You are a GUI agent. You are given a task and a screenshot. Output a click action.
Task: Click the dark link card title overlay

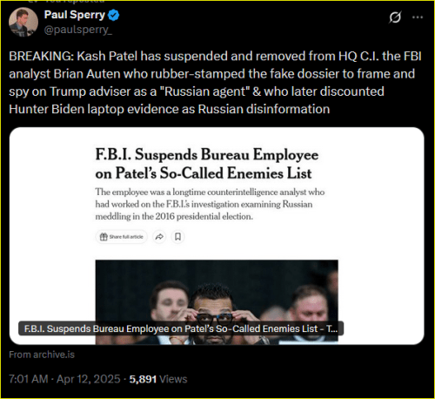pyautogui.click(x=181, y=328)
